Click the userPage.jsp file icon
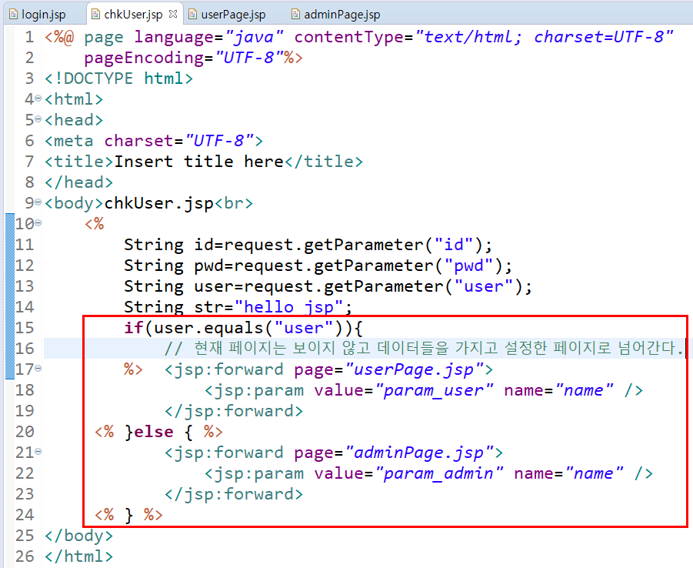Screen dimensions: 693x568 coord(193,14)
